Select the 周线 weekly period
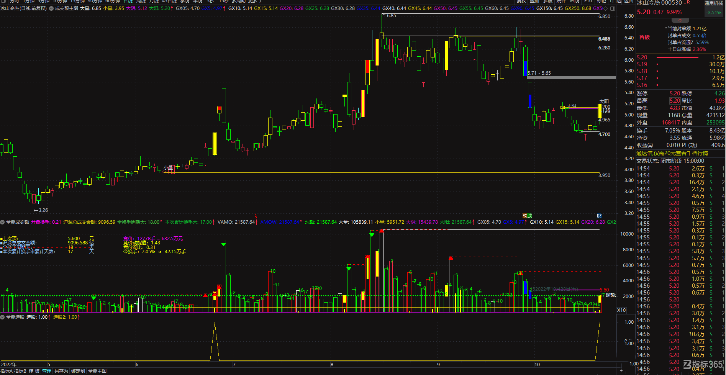726x375 pixels. (141, 2)
